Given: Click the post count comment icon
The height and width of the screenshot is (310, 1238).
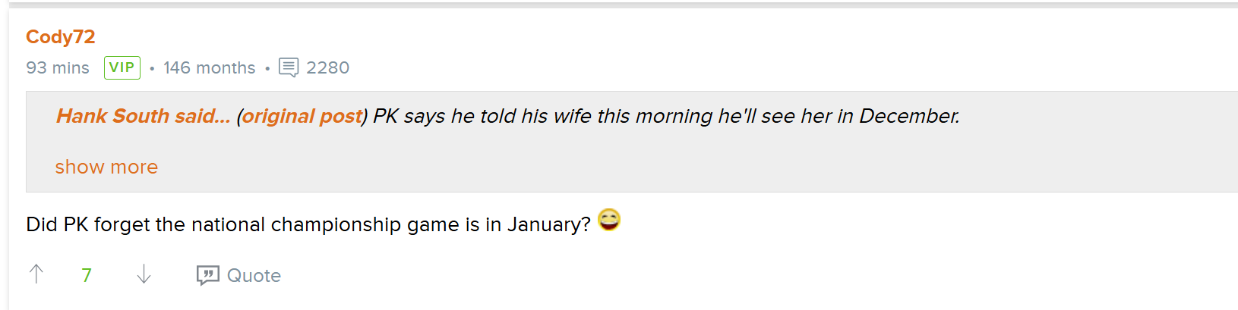Looking at the screenshot, I should [x=289, y=67].
